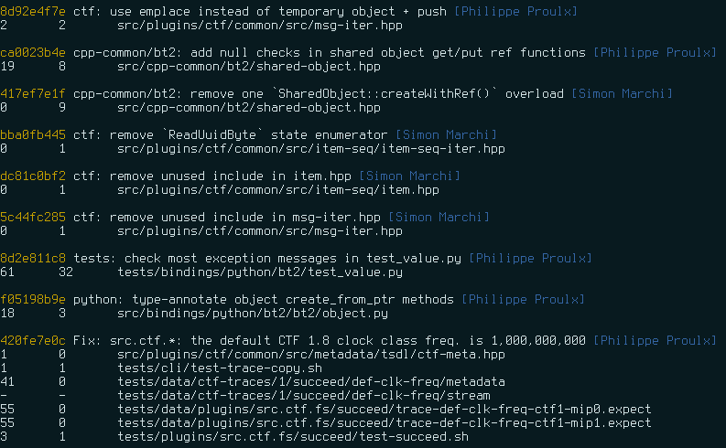Click commit hash 420fe7e0c
This screenshot has height=448, width=726.
[x=33, y=340]
